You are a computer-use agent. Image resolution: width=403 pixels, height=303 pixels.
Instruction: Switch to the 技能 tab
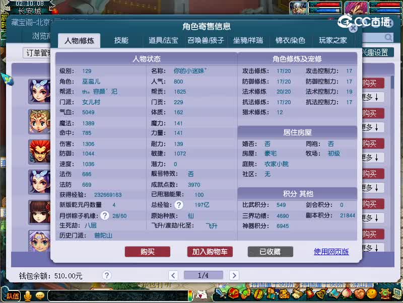pos(121,40)
